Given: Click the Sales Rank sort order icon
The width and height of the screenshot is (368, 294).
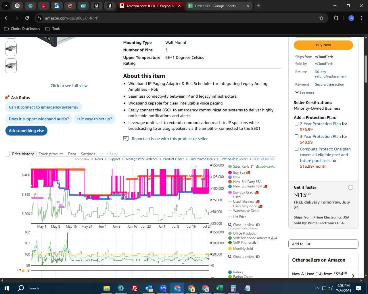Looking at the screenshot, I should click(x=252, y=167).
